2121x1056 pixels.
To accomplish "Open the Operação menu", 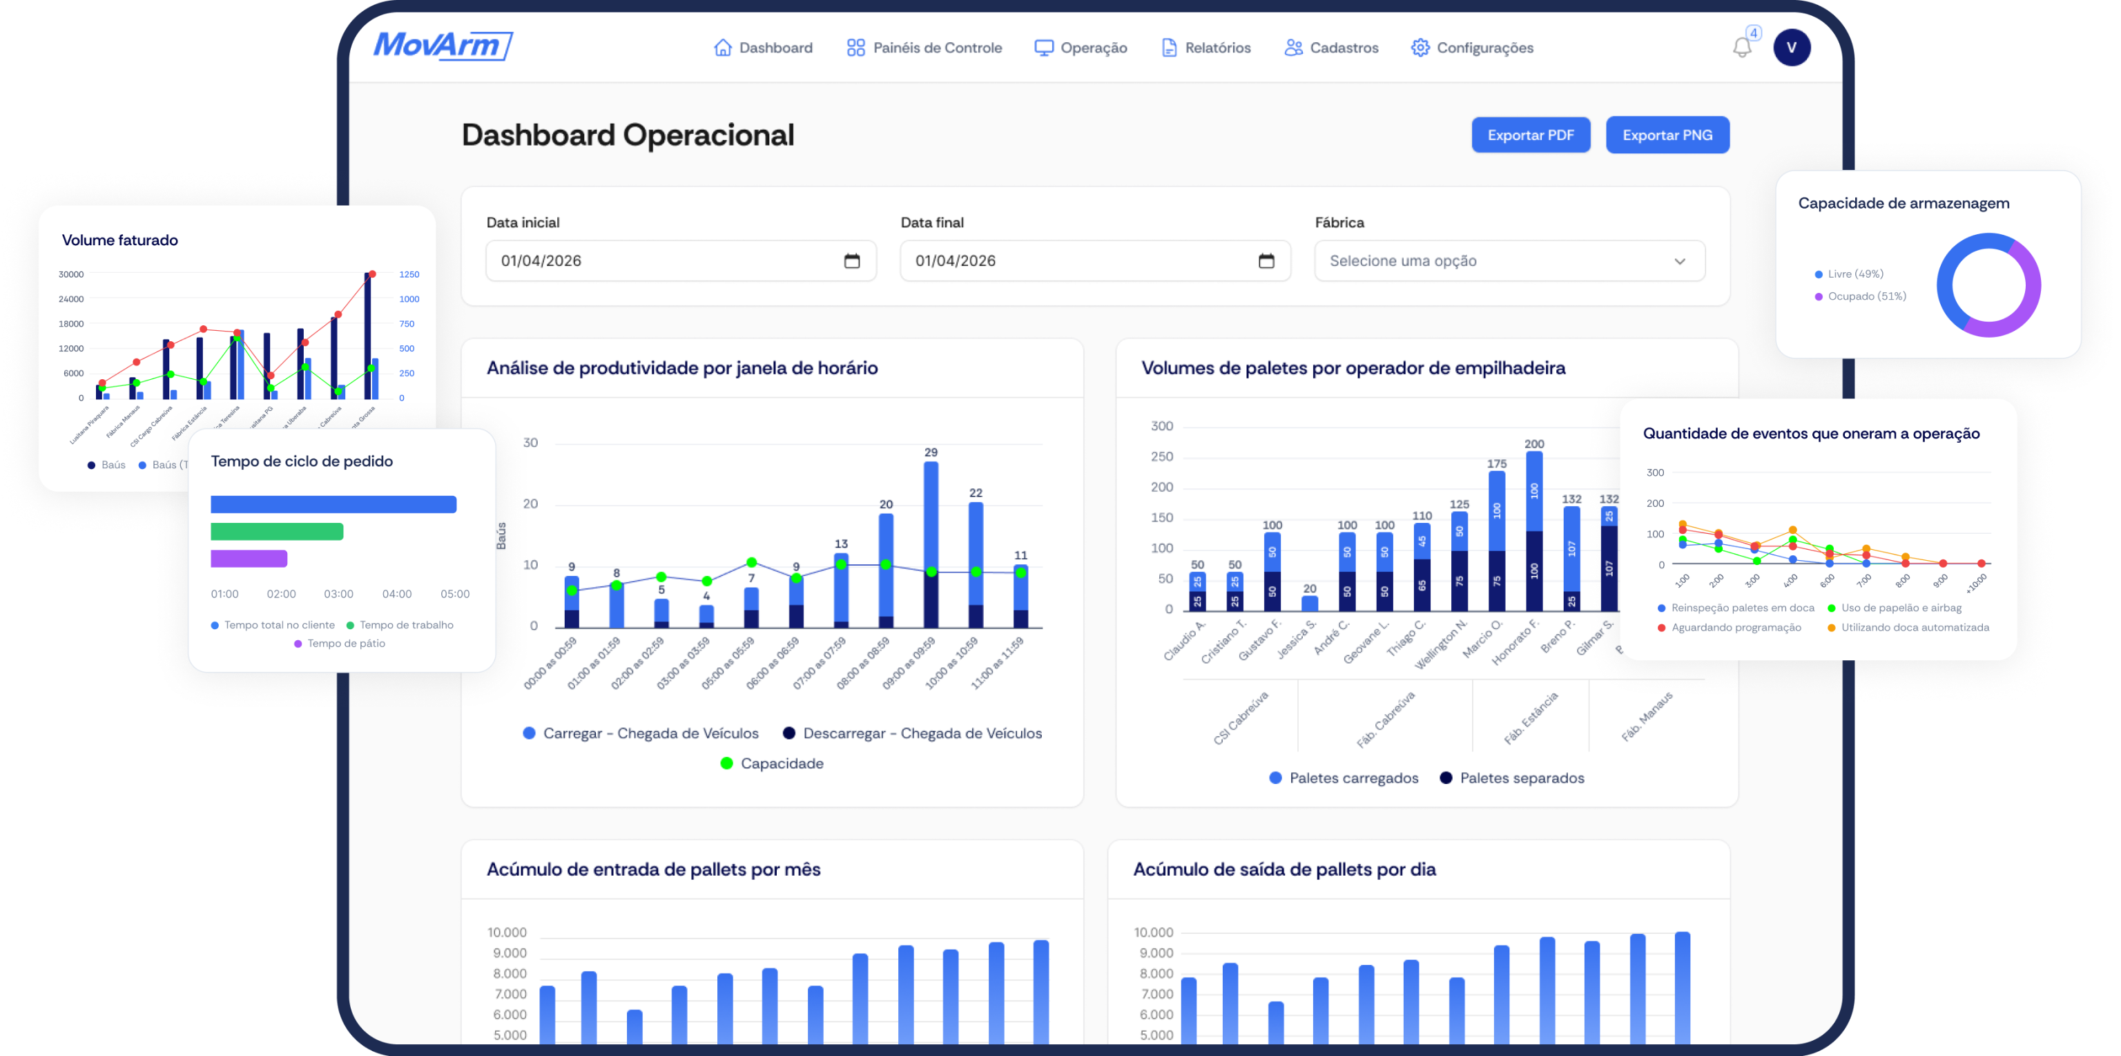I will coord(1081,48).
